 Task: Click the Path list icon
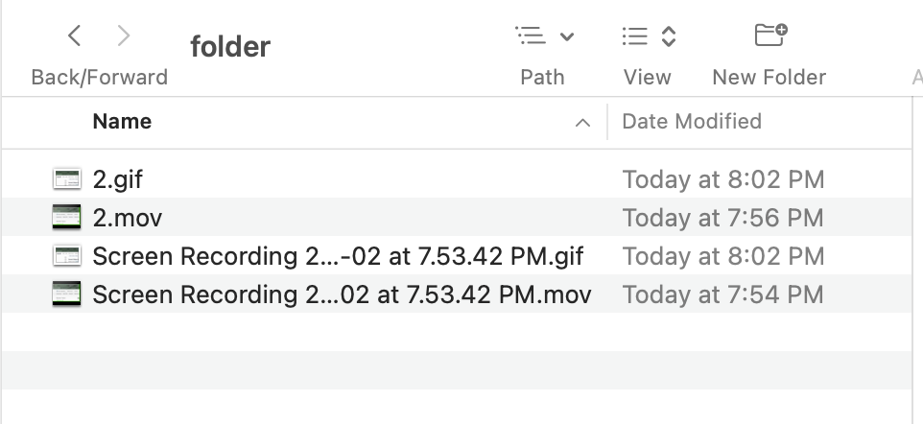(531, 36)
